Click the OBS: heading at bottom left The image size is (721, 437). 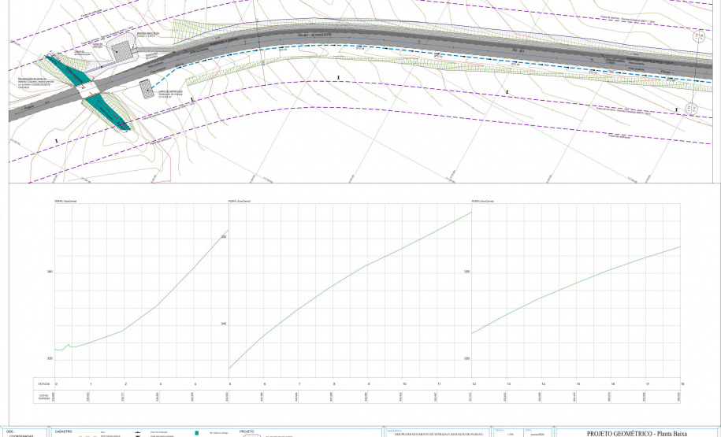[9, 431]
